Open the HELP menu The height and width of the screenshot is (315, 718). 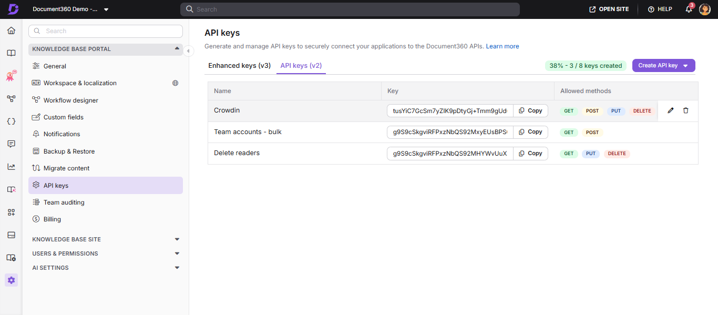coord(660,9)
